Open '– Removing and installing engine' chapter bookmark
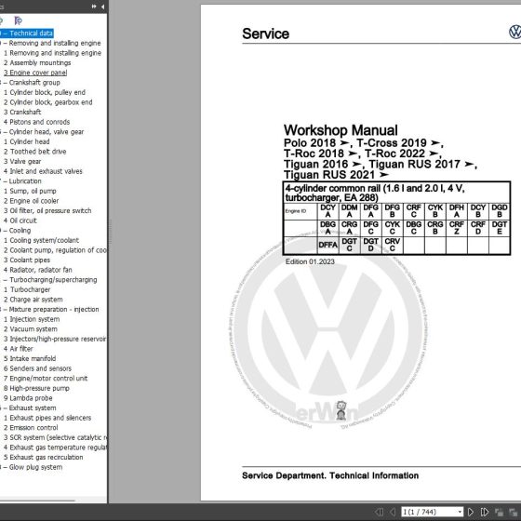The height and width of the screenshot is (521, 521). coord(51,43)
